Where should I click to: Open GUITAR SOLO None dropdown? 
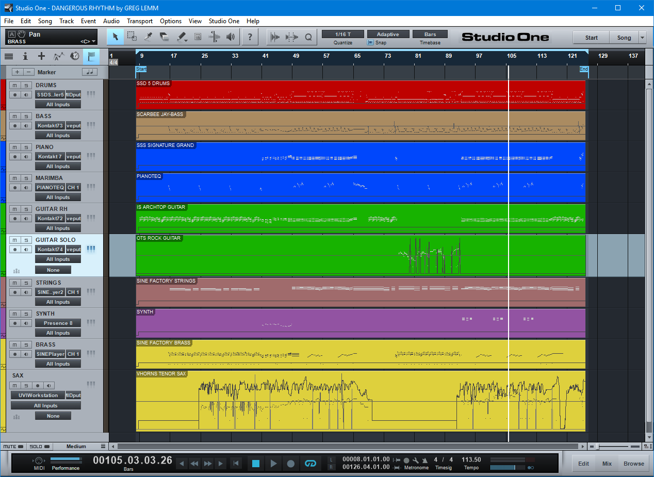click(53, 270)
